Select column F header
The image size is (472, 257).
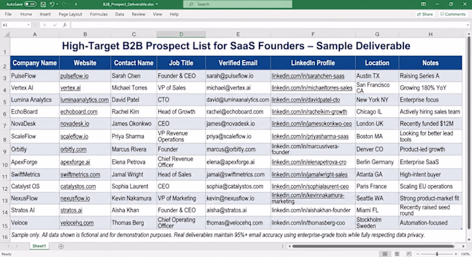tap(313, 34)
